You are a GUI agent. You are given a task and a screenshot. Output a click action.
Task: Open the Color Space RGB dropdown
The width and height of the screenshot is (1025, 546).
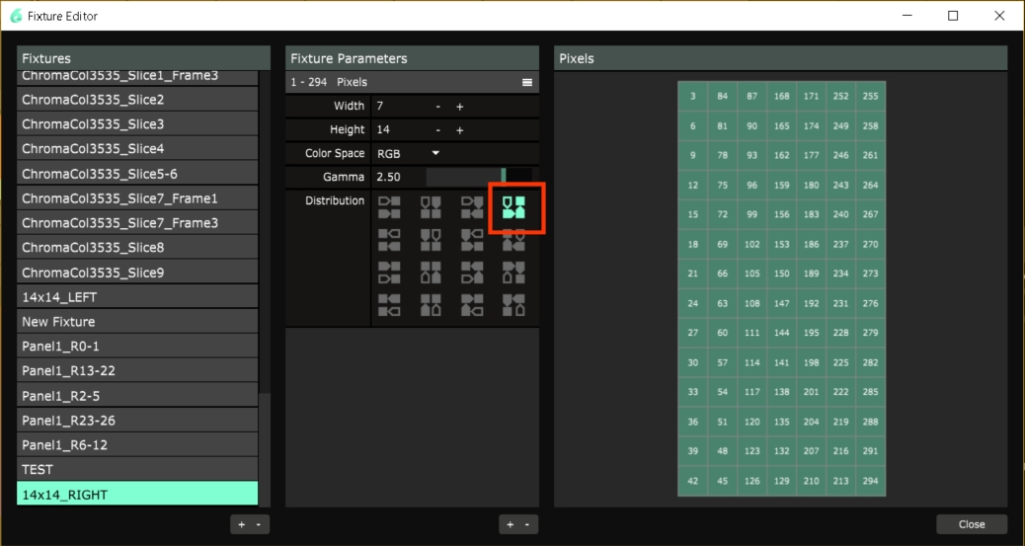point(408,154)
